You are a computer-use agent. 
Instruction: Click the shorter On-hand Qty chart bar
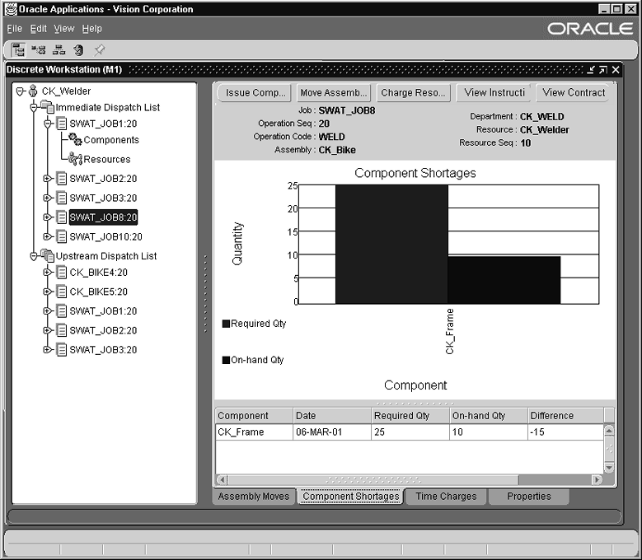click(504, 280)
